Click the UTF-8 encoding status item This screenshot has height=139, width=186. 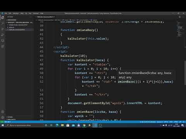click(166, 122)
